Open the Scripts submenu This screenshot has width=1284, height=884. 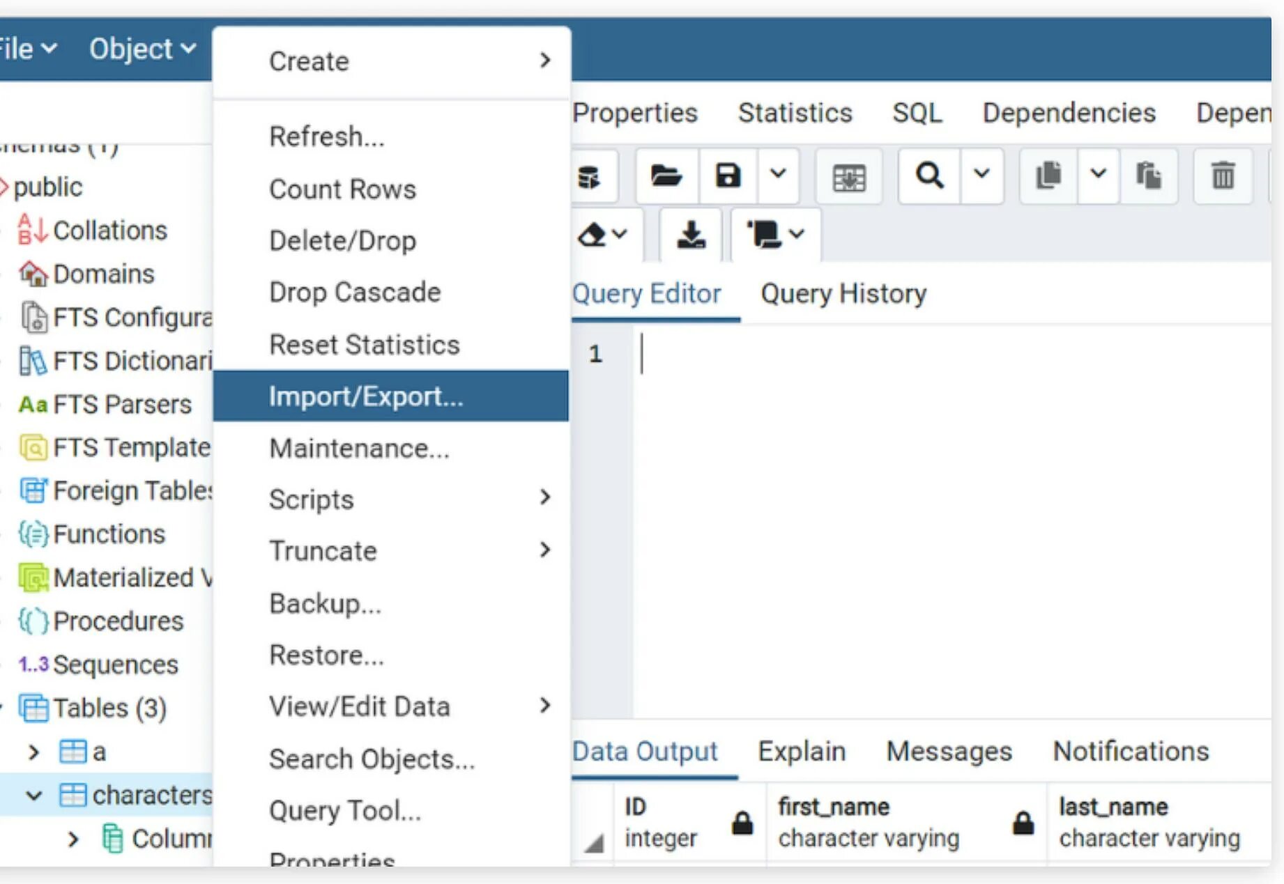click(391, 499)
